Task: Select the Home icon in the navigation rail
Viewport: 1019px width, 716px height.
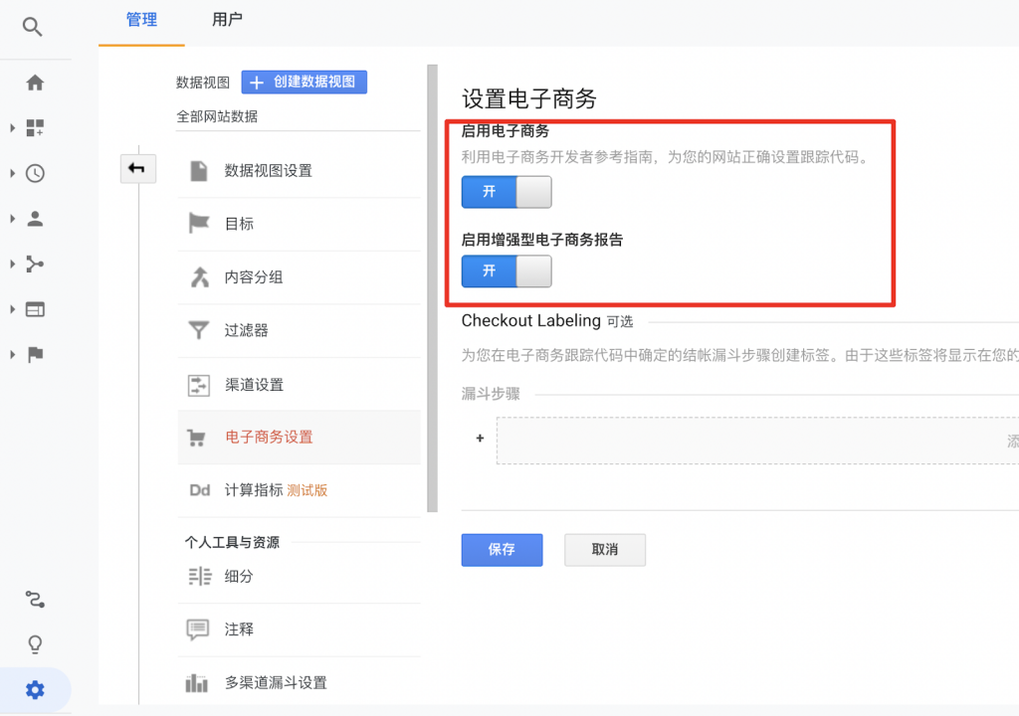Action: (x=35, y=84)
